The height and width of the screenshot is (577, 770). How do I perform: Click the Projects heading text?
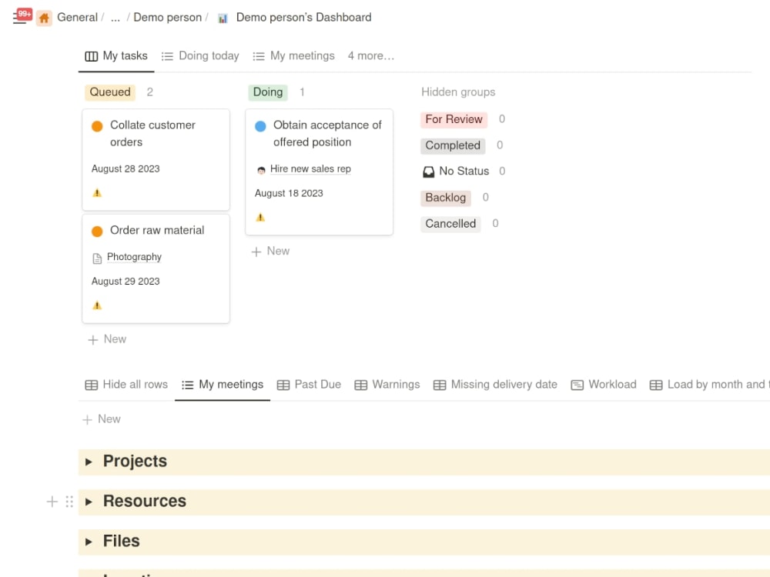(135, 462)
